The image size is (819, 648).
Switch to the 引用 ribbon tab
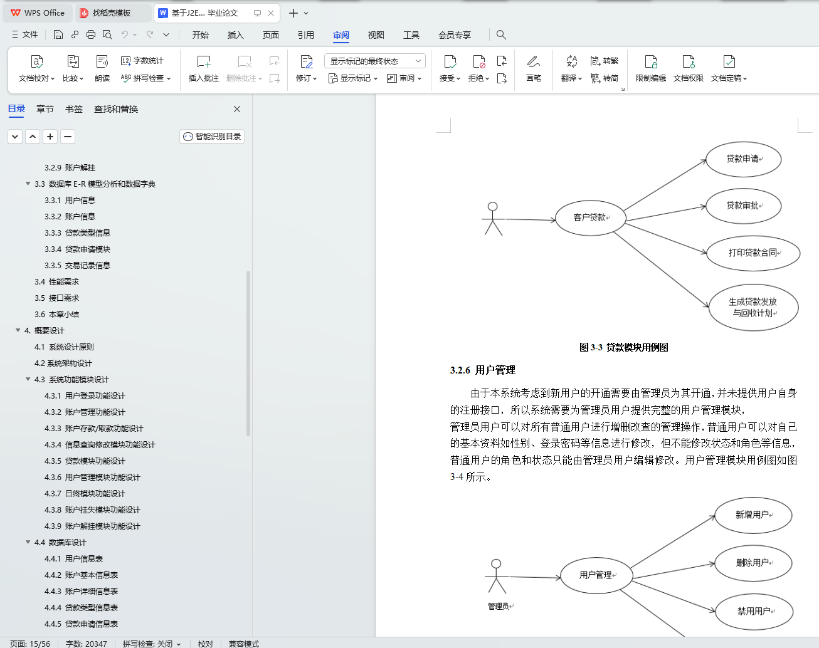306,35
